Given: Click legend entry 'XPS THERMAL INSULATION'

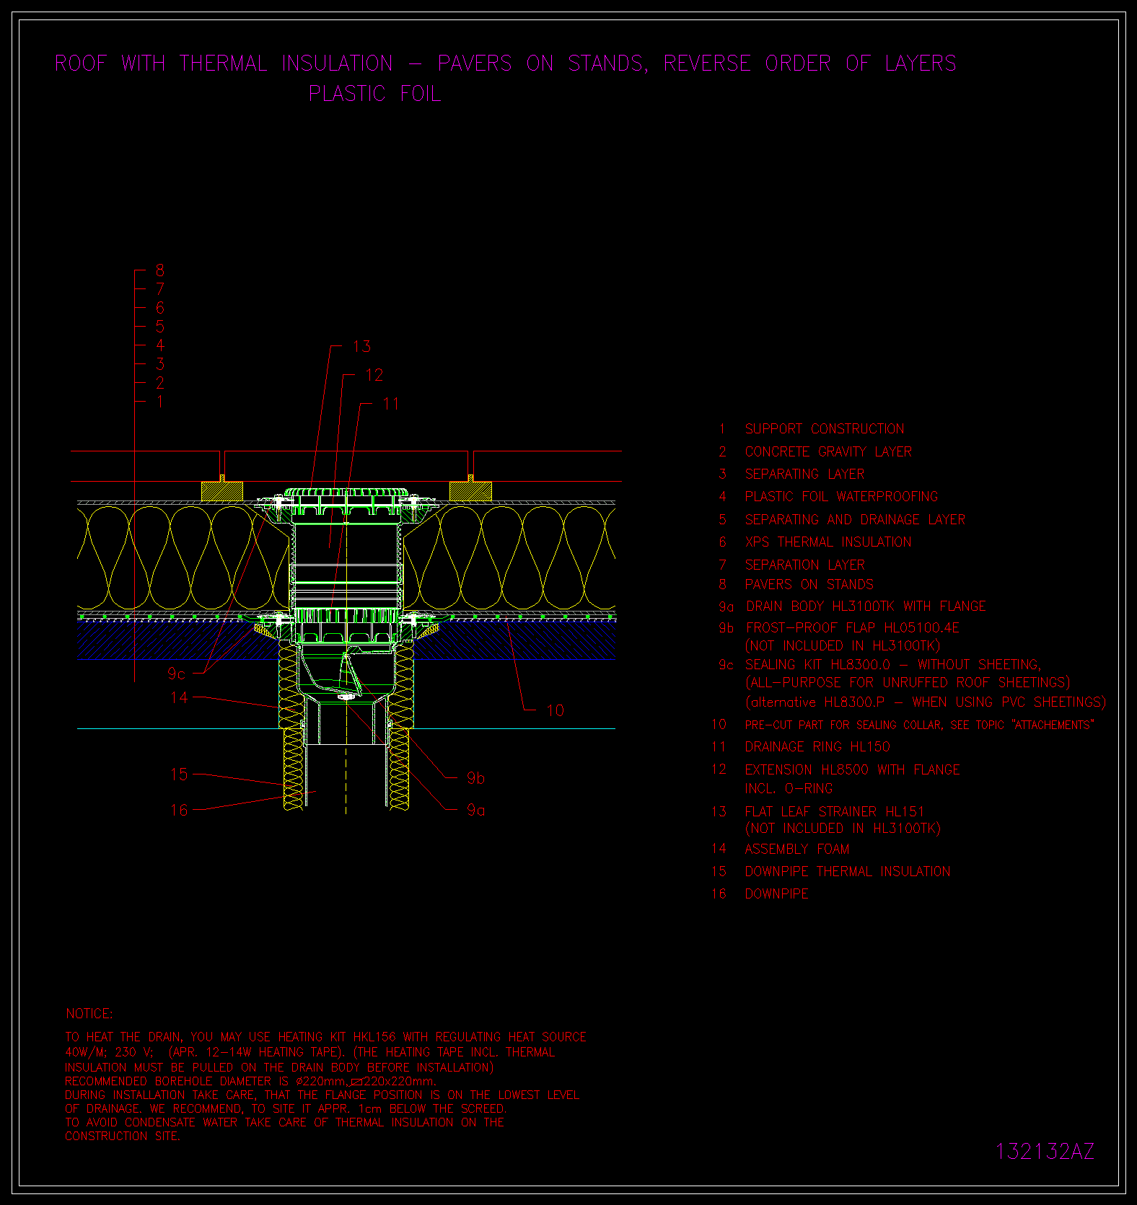Looking at the screenshot, I should pos(828,542).
